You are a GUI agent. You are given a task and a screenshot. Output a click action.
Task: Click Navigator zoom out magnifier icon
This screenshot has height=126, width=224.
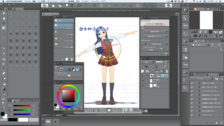pos(201,32)
